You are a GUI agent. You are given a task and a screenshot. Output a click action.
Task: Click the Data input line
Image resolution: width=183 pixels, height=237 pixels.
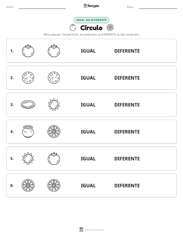click(x=158, y=7)
